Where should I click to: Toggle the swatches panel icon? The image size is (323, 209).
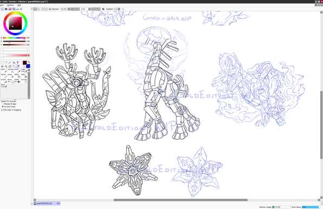(x=17, y=9)
